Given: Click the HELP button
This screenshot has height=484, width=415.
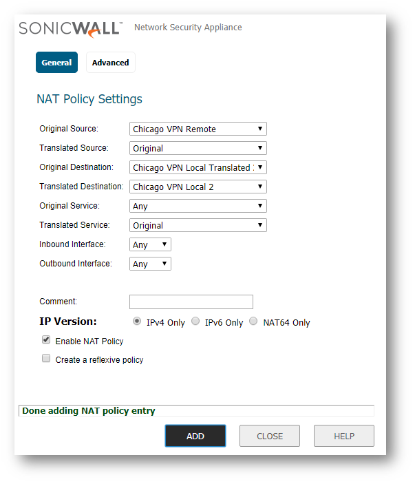Looking at the screenshot, I should [344, 436].
